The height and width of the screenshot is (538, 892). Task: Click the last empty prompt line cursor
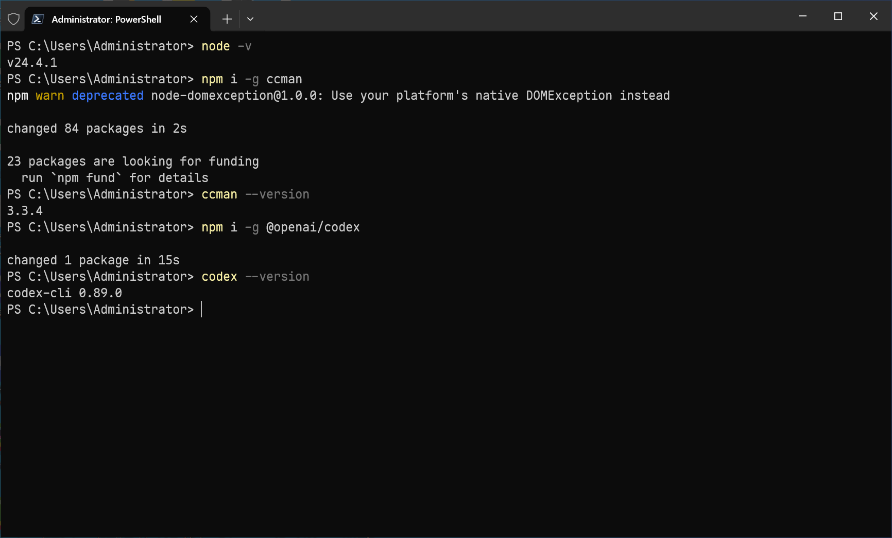[202, 310]
